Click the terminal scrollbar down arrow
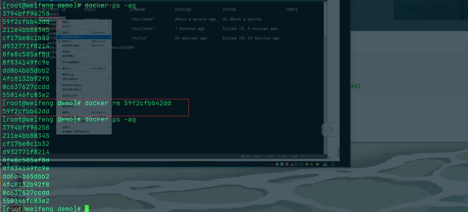Image resolution: width=468 pixels, height=212 pixels. [325, 152]
